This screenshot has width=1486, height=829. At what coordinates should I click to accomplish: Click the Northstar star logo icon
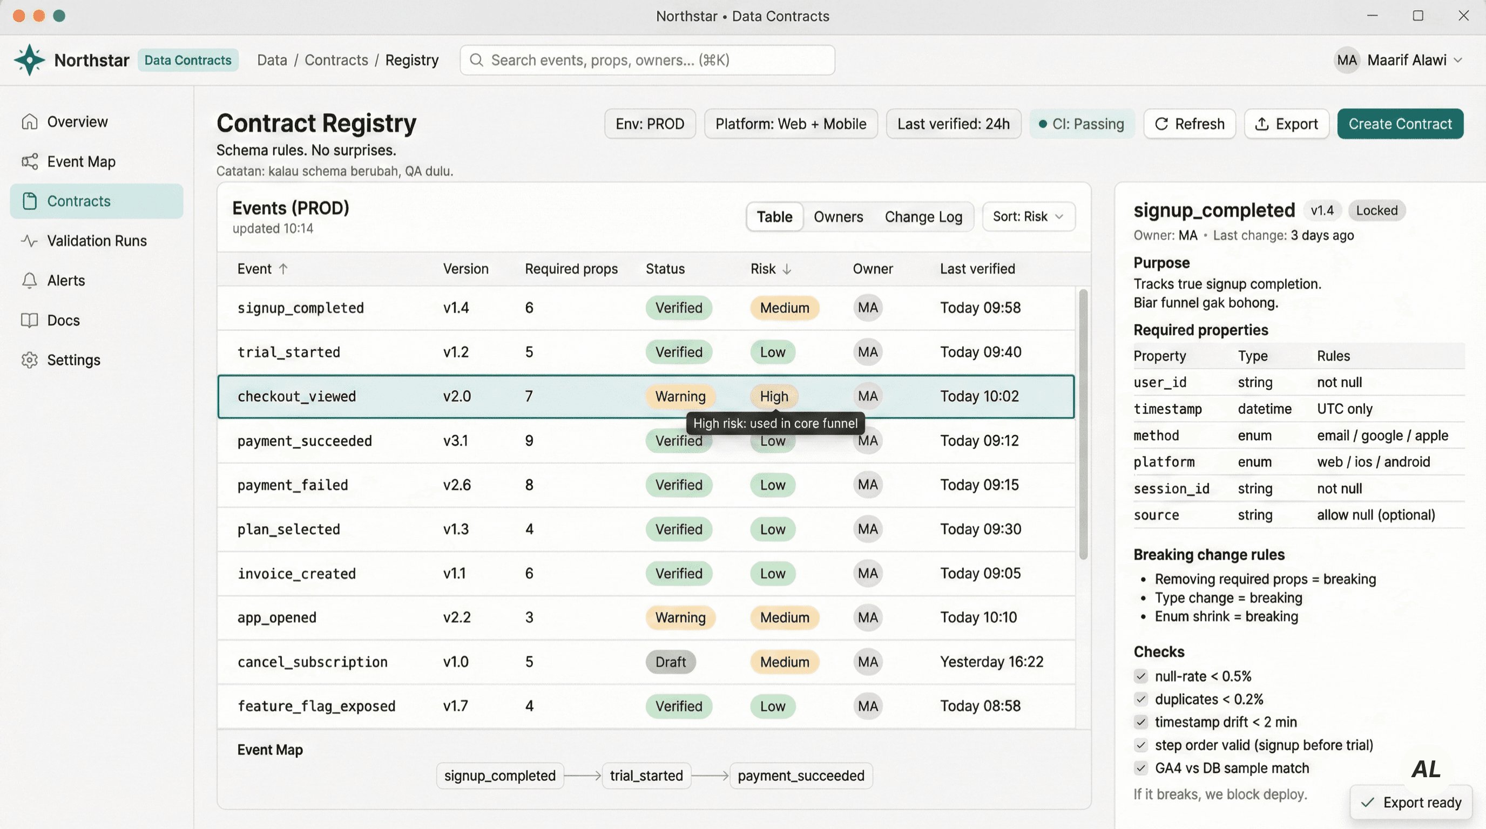29,60
